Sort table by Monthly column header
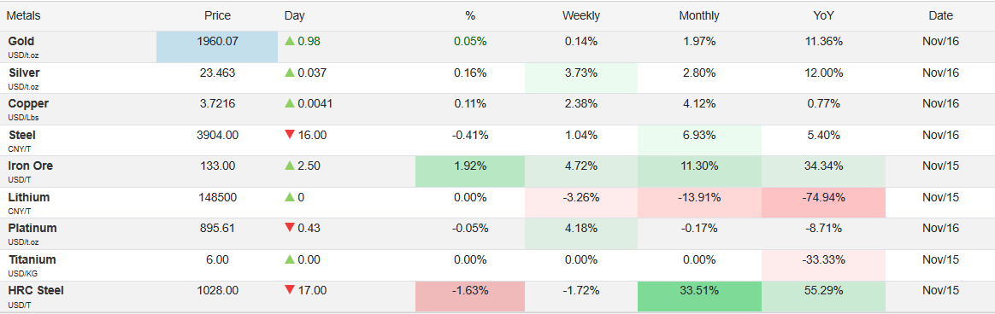The image size is (995, 314). [698, 16]
